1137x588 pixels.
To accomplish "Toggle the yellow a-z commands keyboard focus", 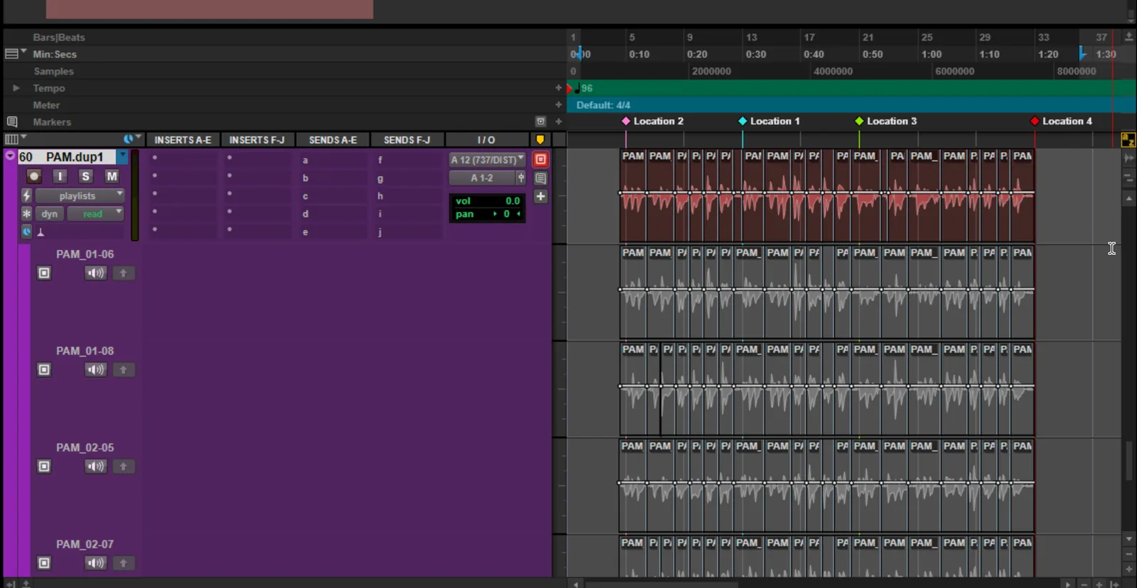I will tap(1128, 140).
